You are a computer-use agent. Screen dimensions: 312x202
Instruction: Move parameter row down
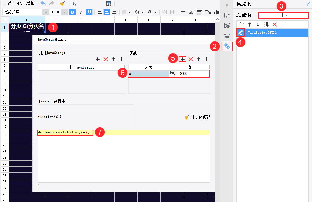(x=206, y=59)
